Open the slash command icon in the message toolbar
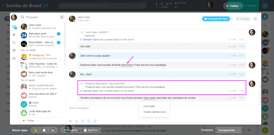Image resolution: width=274 pixels, height=135 pixels. [83, 121]
